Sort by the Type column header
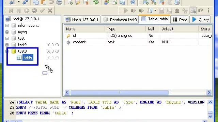This screenshot has width=218, height=122. pos(125,29)
